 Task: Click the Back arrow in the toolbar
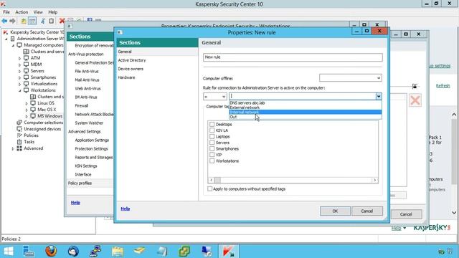click(4, 21)
